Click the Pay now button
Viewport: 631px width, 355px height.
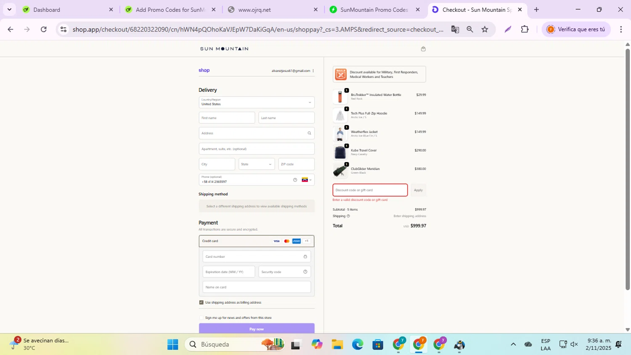pos(257,328)
